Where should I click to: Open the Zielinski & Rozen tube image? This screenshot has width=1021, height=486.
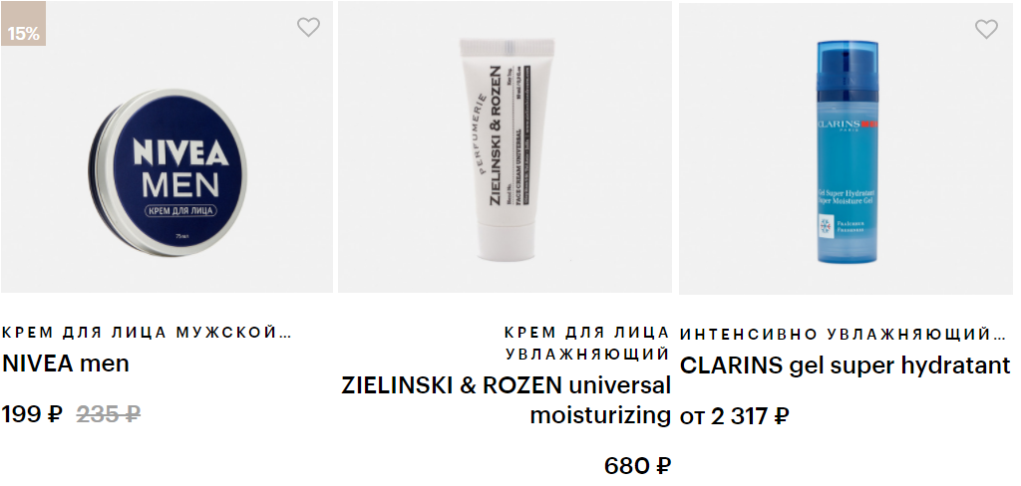click(508, 149)
